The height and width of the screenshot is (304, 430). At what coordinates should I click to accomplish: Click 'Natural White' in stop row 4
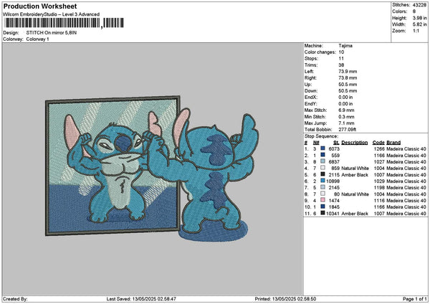tap(355, 168)
